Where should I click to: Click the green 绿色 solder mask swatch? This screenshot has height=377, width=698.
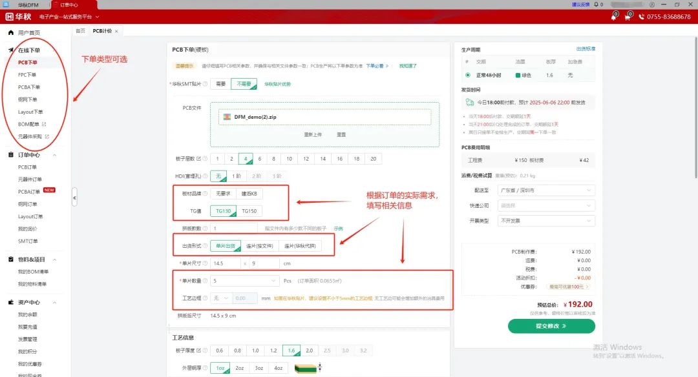click(x=518, y=75)
